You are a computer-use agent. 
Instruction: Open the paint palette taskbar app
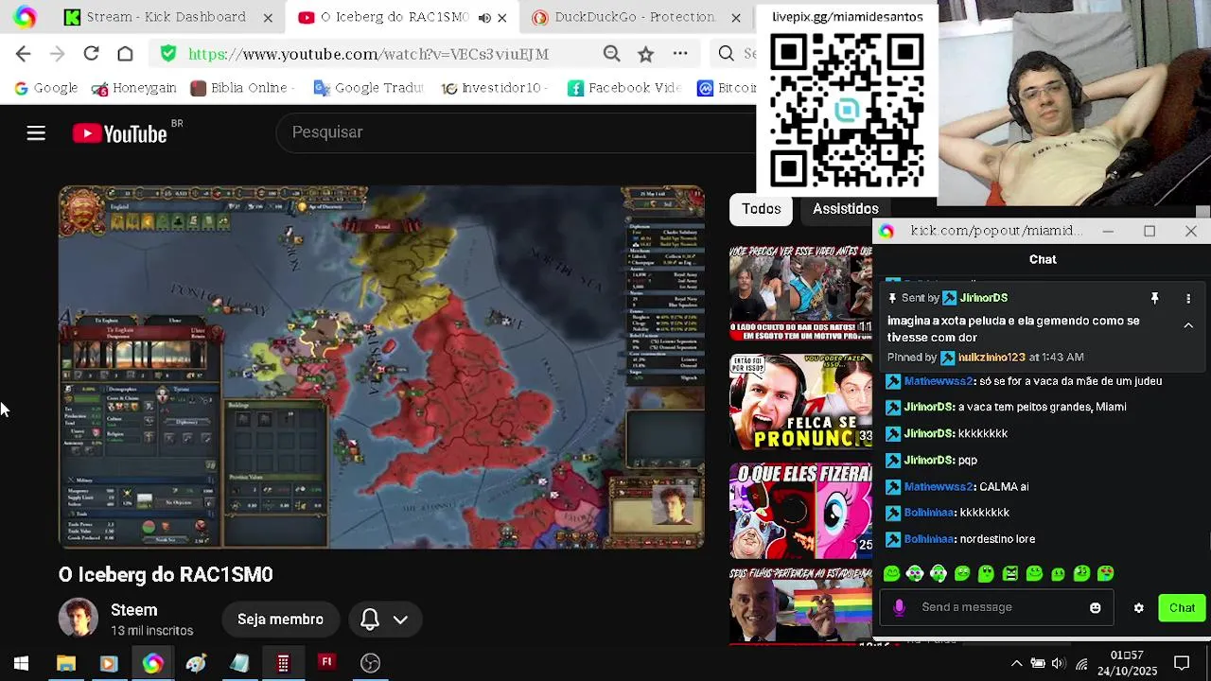click(x=196, y=663)
